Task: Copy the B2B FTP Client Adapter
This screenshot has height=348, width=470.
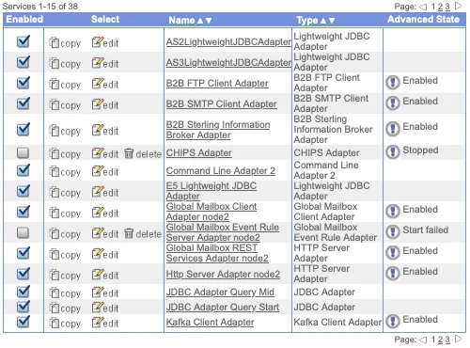Action: click(65, 85)
